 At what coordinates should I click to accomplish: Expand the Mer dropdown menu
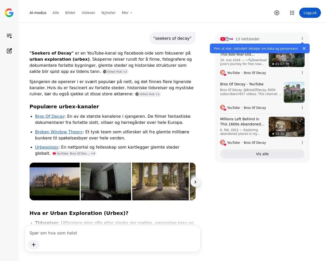click(x=127, y=13)
